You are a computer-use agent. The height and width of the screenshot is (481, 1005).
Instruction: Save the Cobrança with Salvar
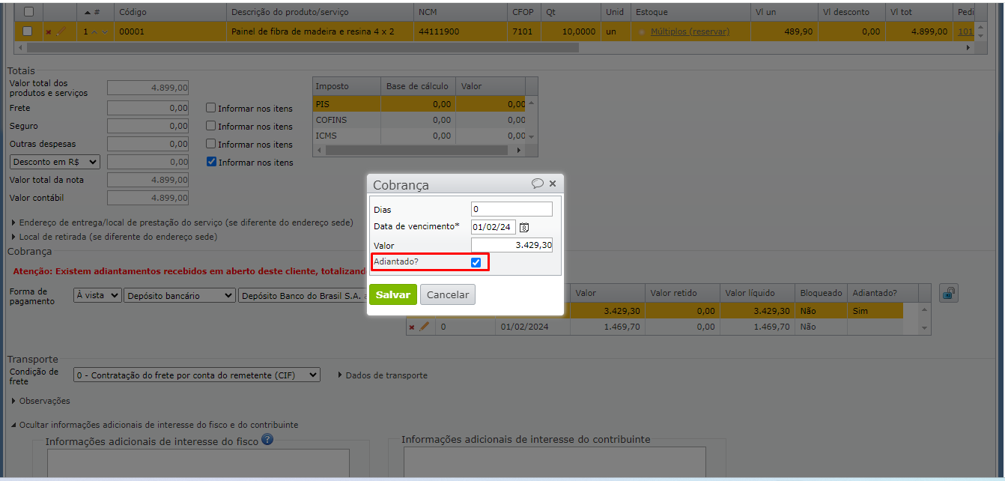[392, 294]
